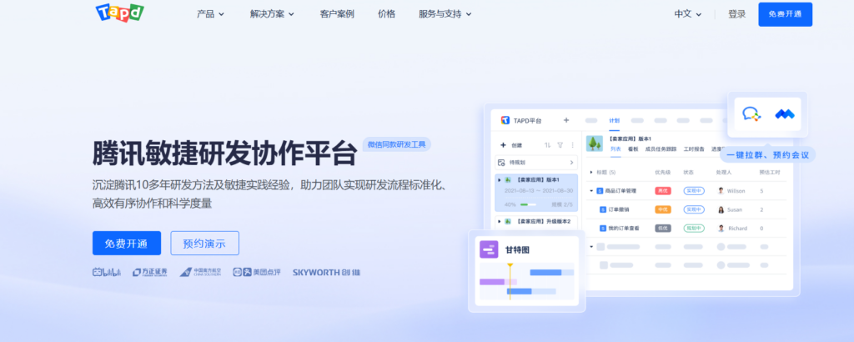The image size is (854, 342).
Task: Click the 登录 link
Action: 737,14
